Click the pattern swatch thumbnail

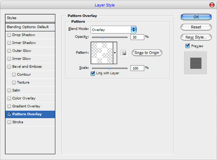click(102, 53)
